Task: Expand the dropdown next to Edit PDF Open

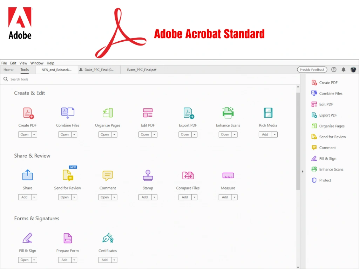Action: click(155, 134)
